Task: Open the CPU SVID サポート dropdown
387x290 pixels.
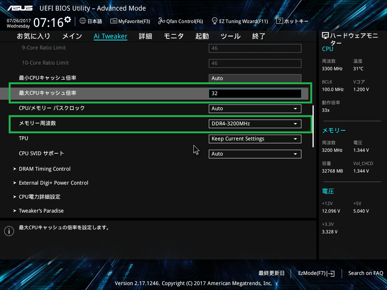Action: pos(255,154)
